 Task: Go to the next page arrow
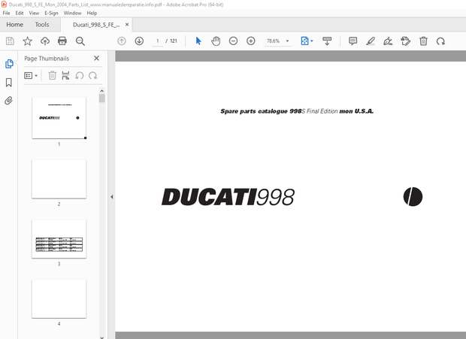(139, 41)
